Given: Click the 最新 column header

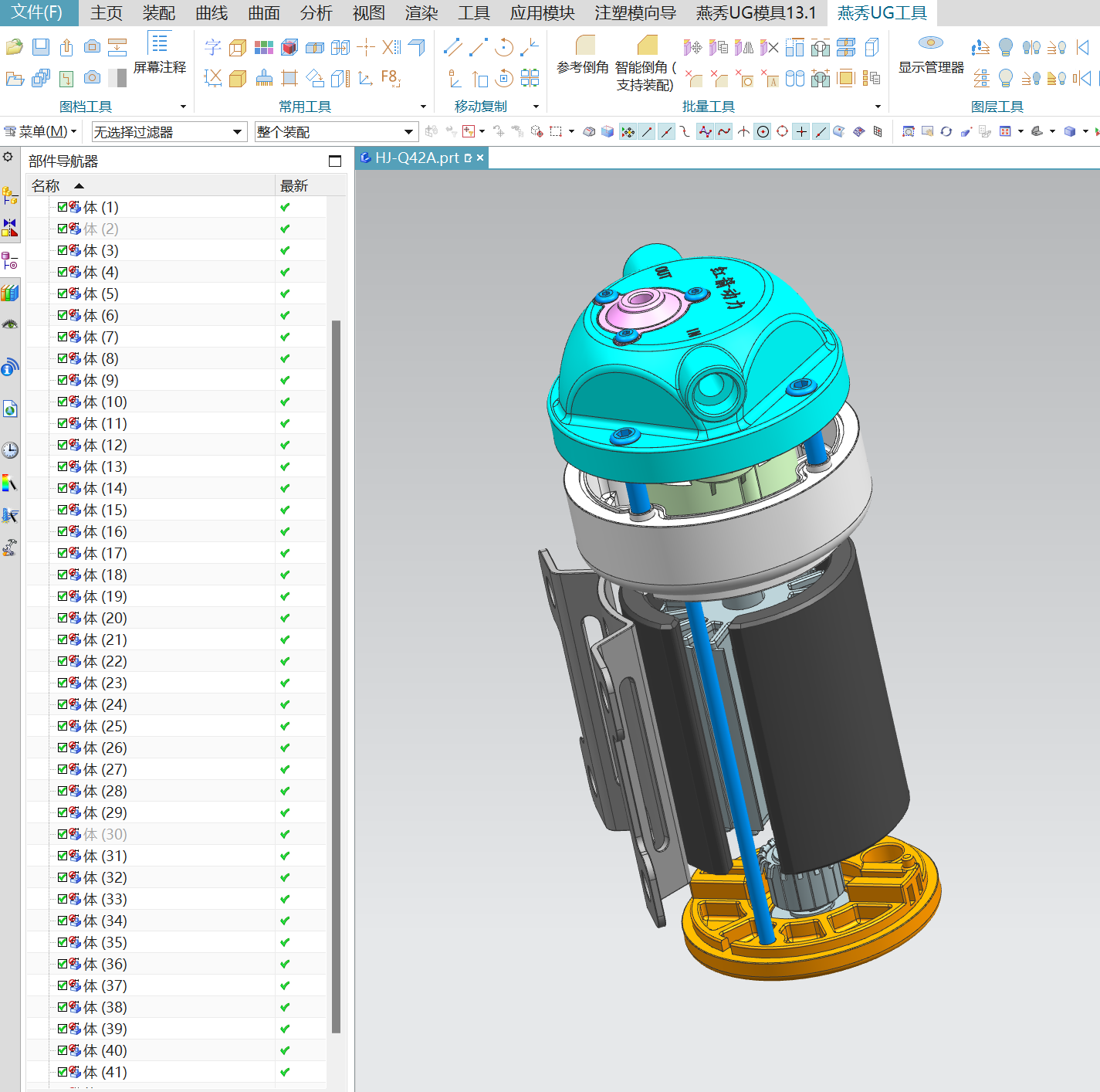Looking at the screenshot, I should click(300, 186).
